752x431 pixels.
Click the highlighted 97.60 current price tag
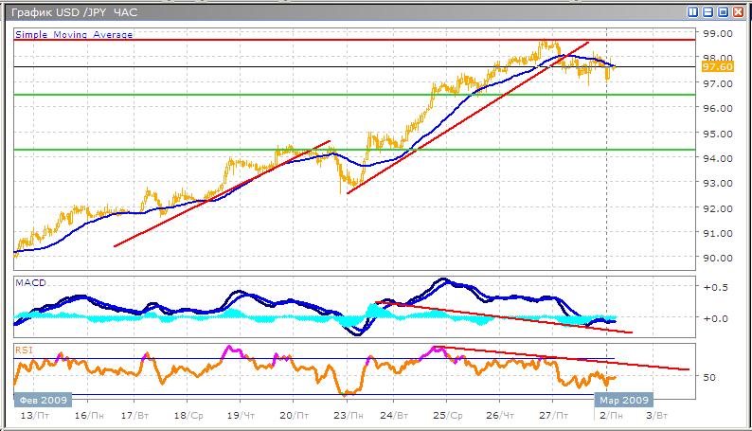715,66
